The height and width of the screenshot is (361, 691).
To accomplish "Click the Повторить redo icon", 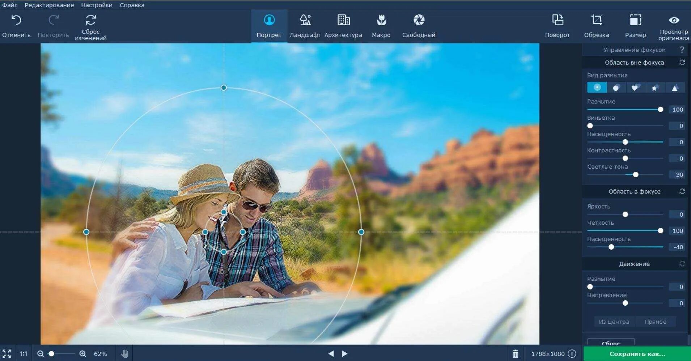I will tap(54, 20).
